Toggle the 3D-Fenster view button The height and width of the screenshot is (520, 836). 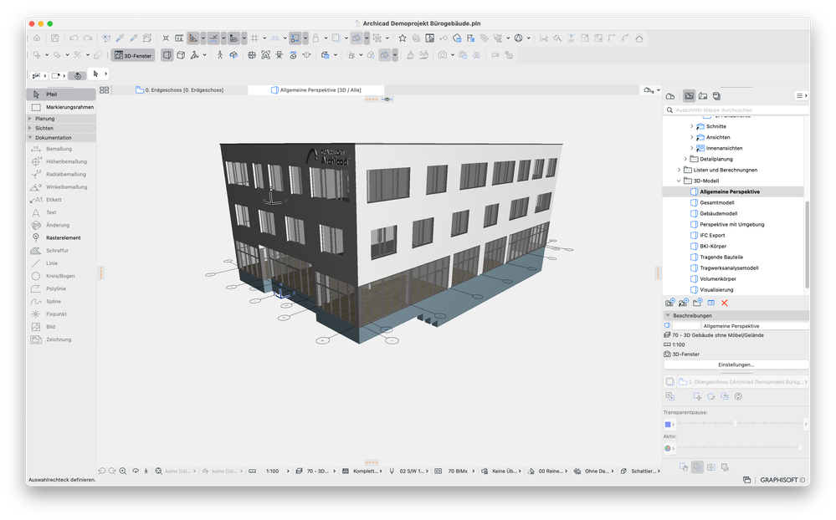click(132, 55)
